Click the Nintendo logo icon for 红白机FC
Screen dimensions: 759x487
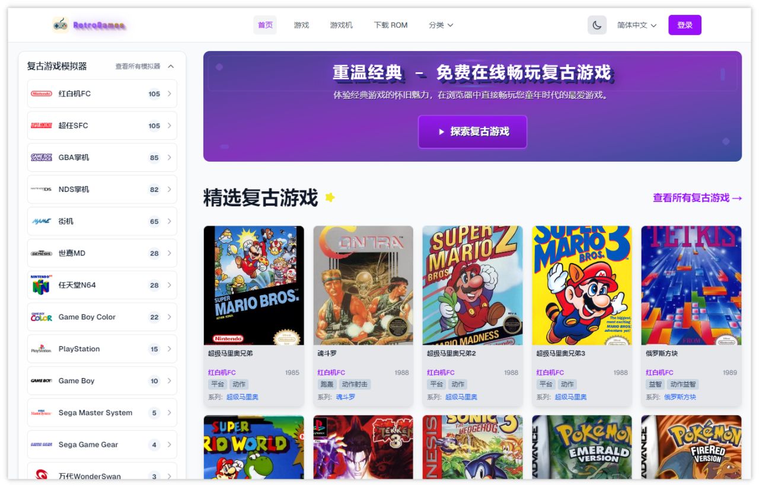tap(42, 94)
